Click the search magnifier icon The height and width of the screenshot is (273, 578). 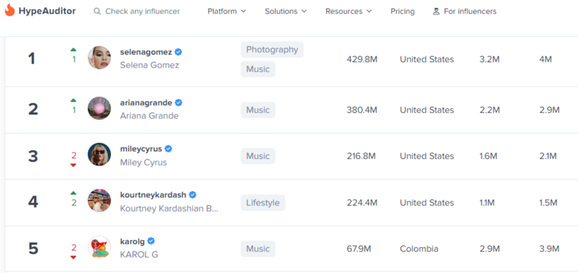[x=97, y=11]
